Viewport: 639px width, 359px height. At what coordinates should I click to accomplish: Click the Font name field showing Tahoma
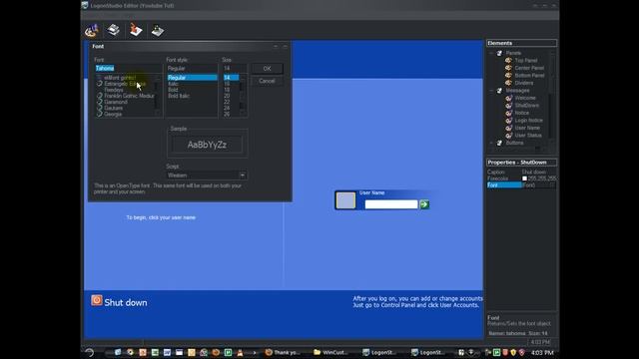(x=128, y=69)
